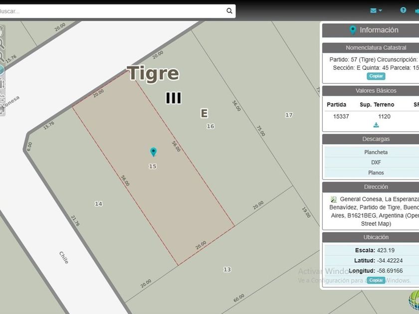Click the globe logo at bottom right
The image size is (419, 314).
pyautogui.click(x=414, y=300)
